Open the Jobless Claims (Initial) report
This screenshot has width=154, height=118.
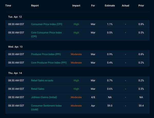[x=44, y=97]
